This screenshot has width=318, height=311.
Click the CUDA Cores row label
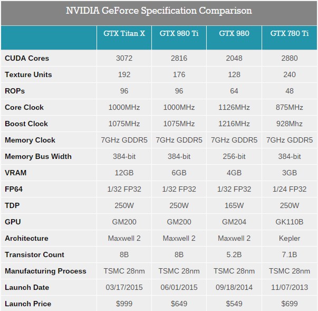tap(27, 58)
